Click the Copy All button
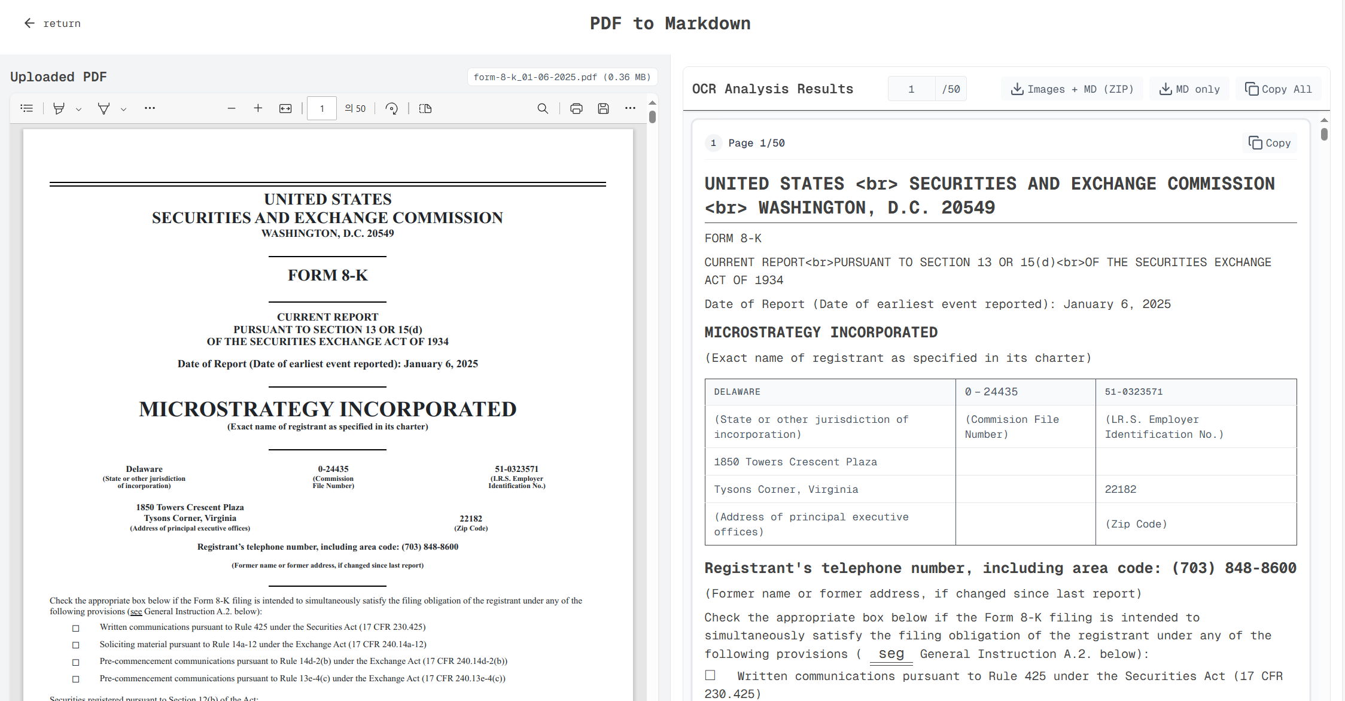The image size is (1345, 701). 1278,89
